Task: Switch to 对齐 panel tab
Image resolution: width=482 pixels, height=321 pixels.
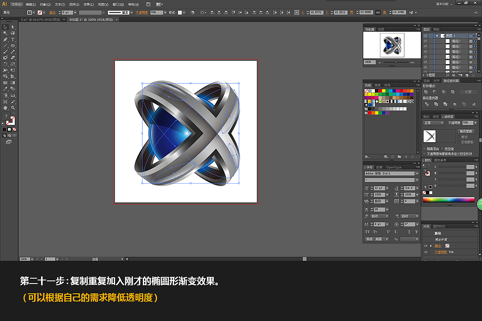Action: 436,81
